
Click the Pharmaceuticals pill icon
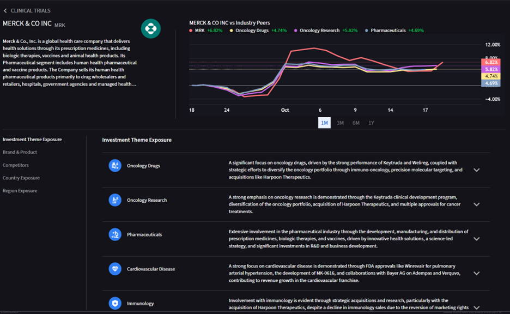(x=115, y=234)
